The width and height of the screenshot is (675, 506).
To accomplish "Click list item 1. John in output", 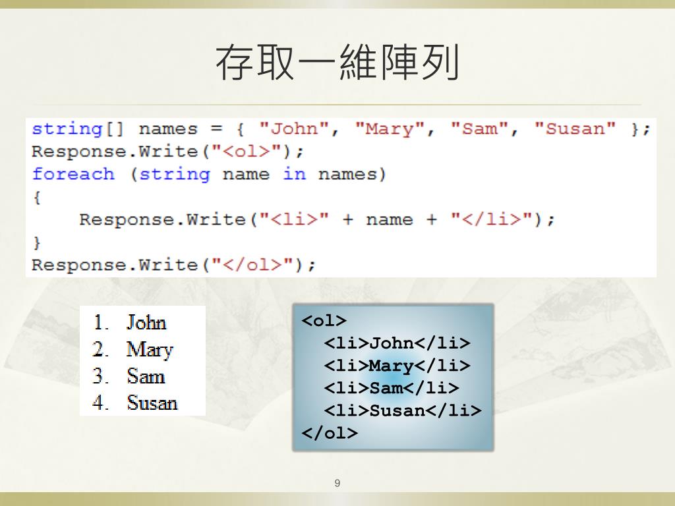I will (130, 322).
